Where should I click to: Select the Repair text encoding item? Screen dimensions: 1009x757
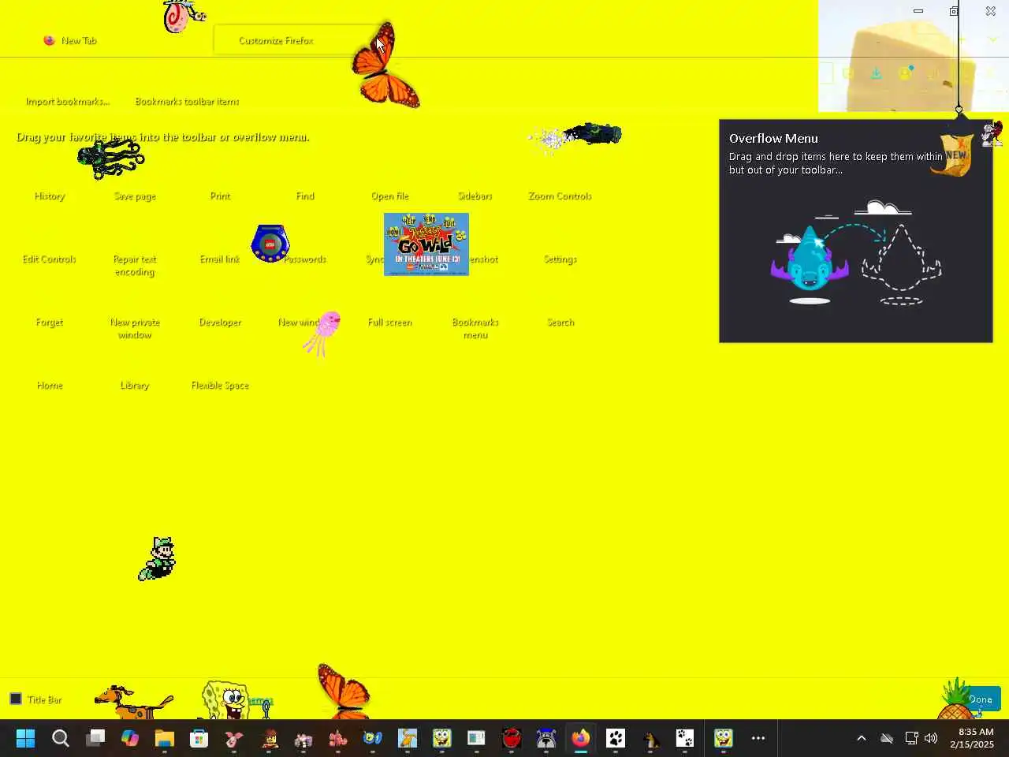pos(135,266)
